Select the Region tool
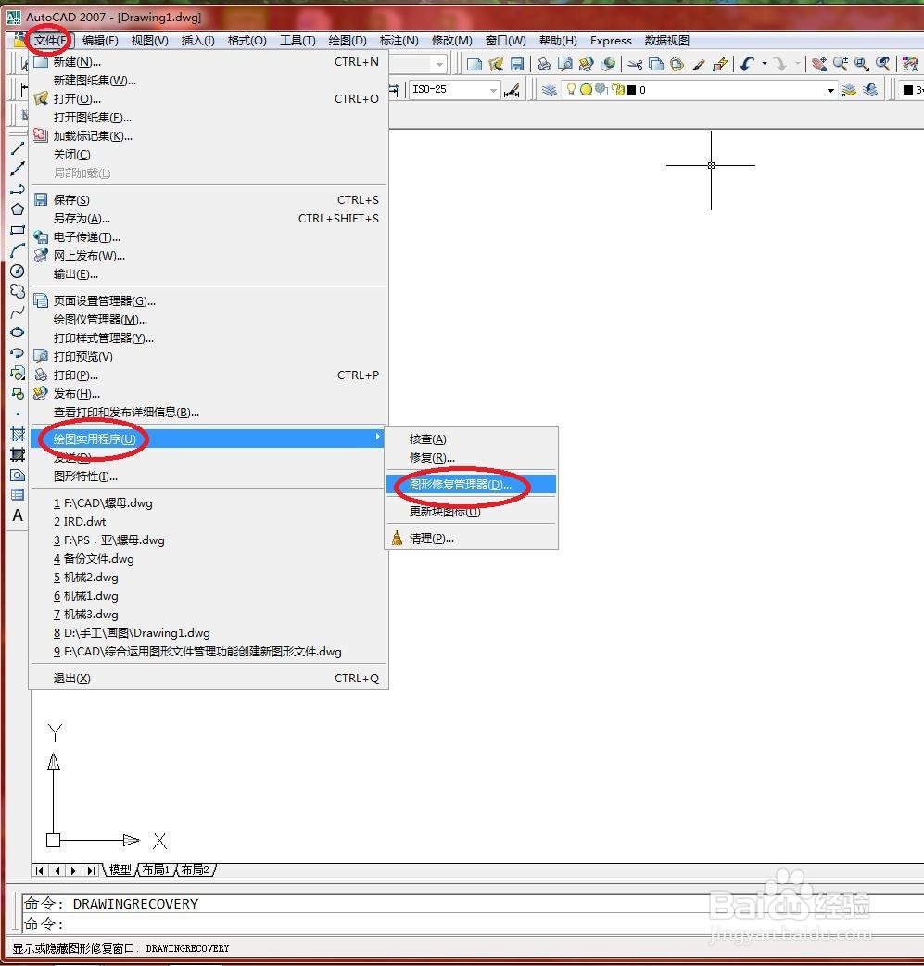 pos(18,475)
